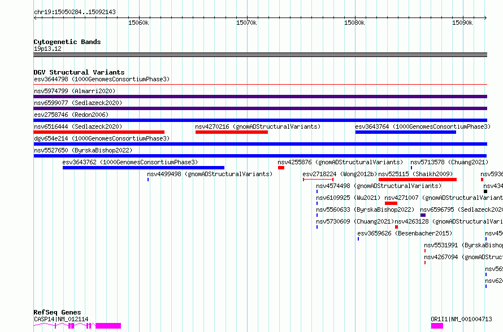Image resolution: width=503 pixels, height=332 pixels.
Task: Open the nsv6599077 (Sedlazeck2020) label
Action: (x=78, y=103)
